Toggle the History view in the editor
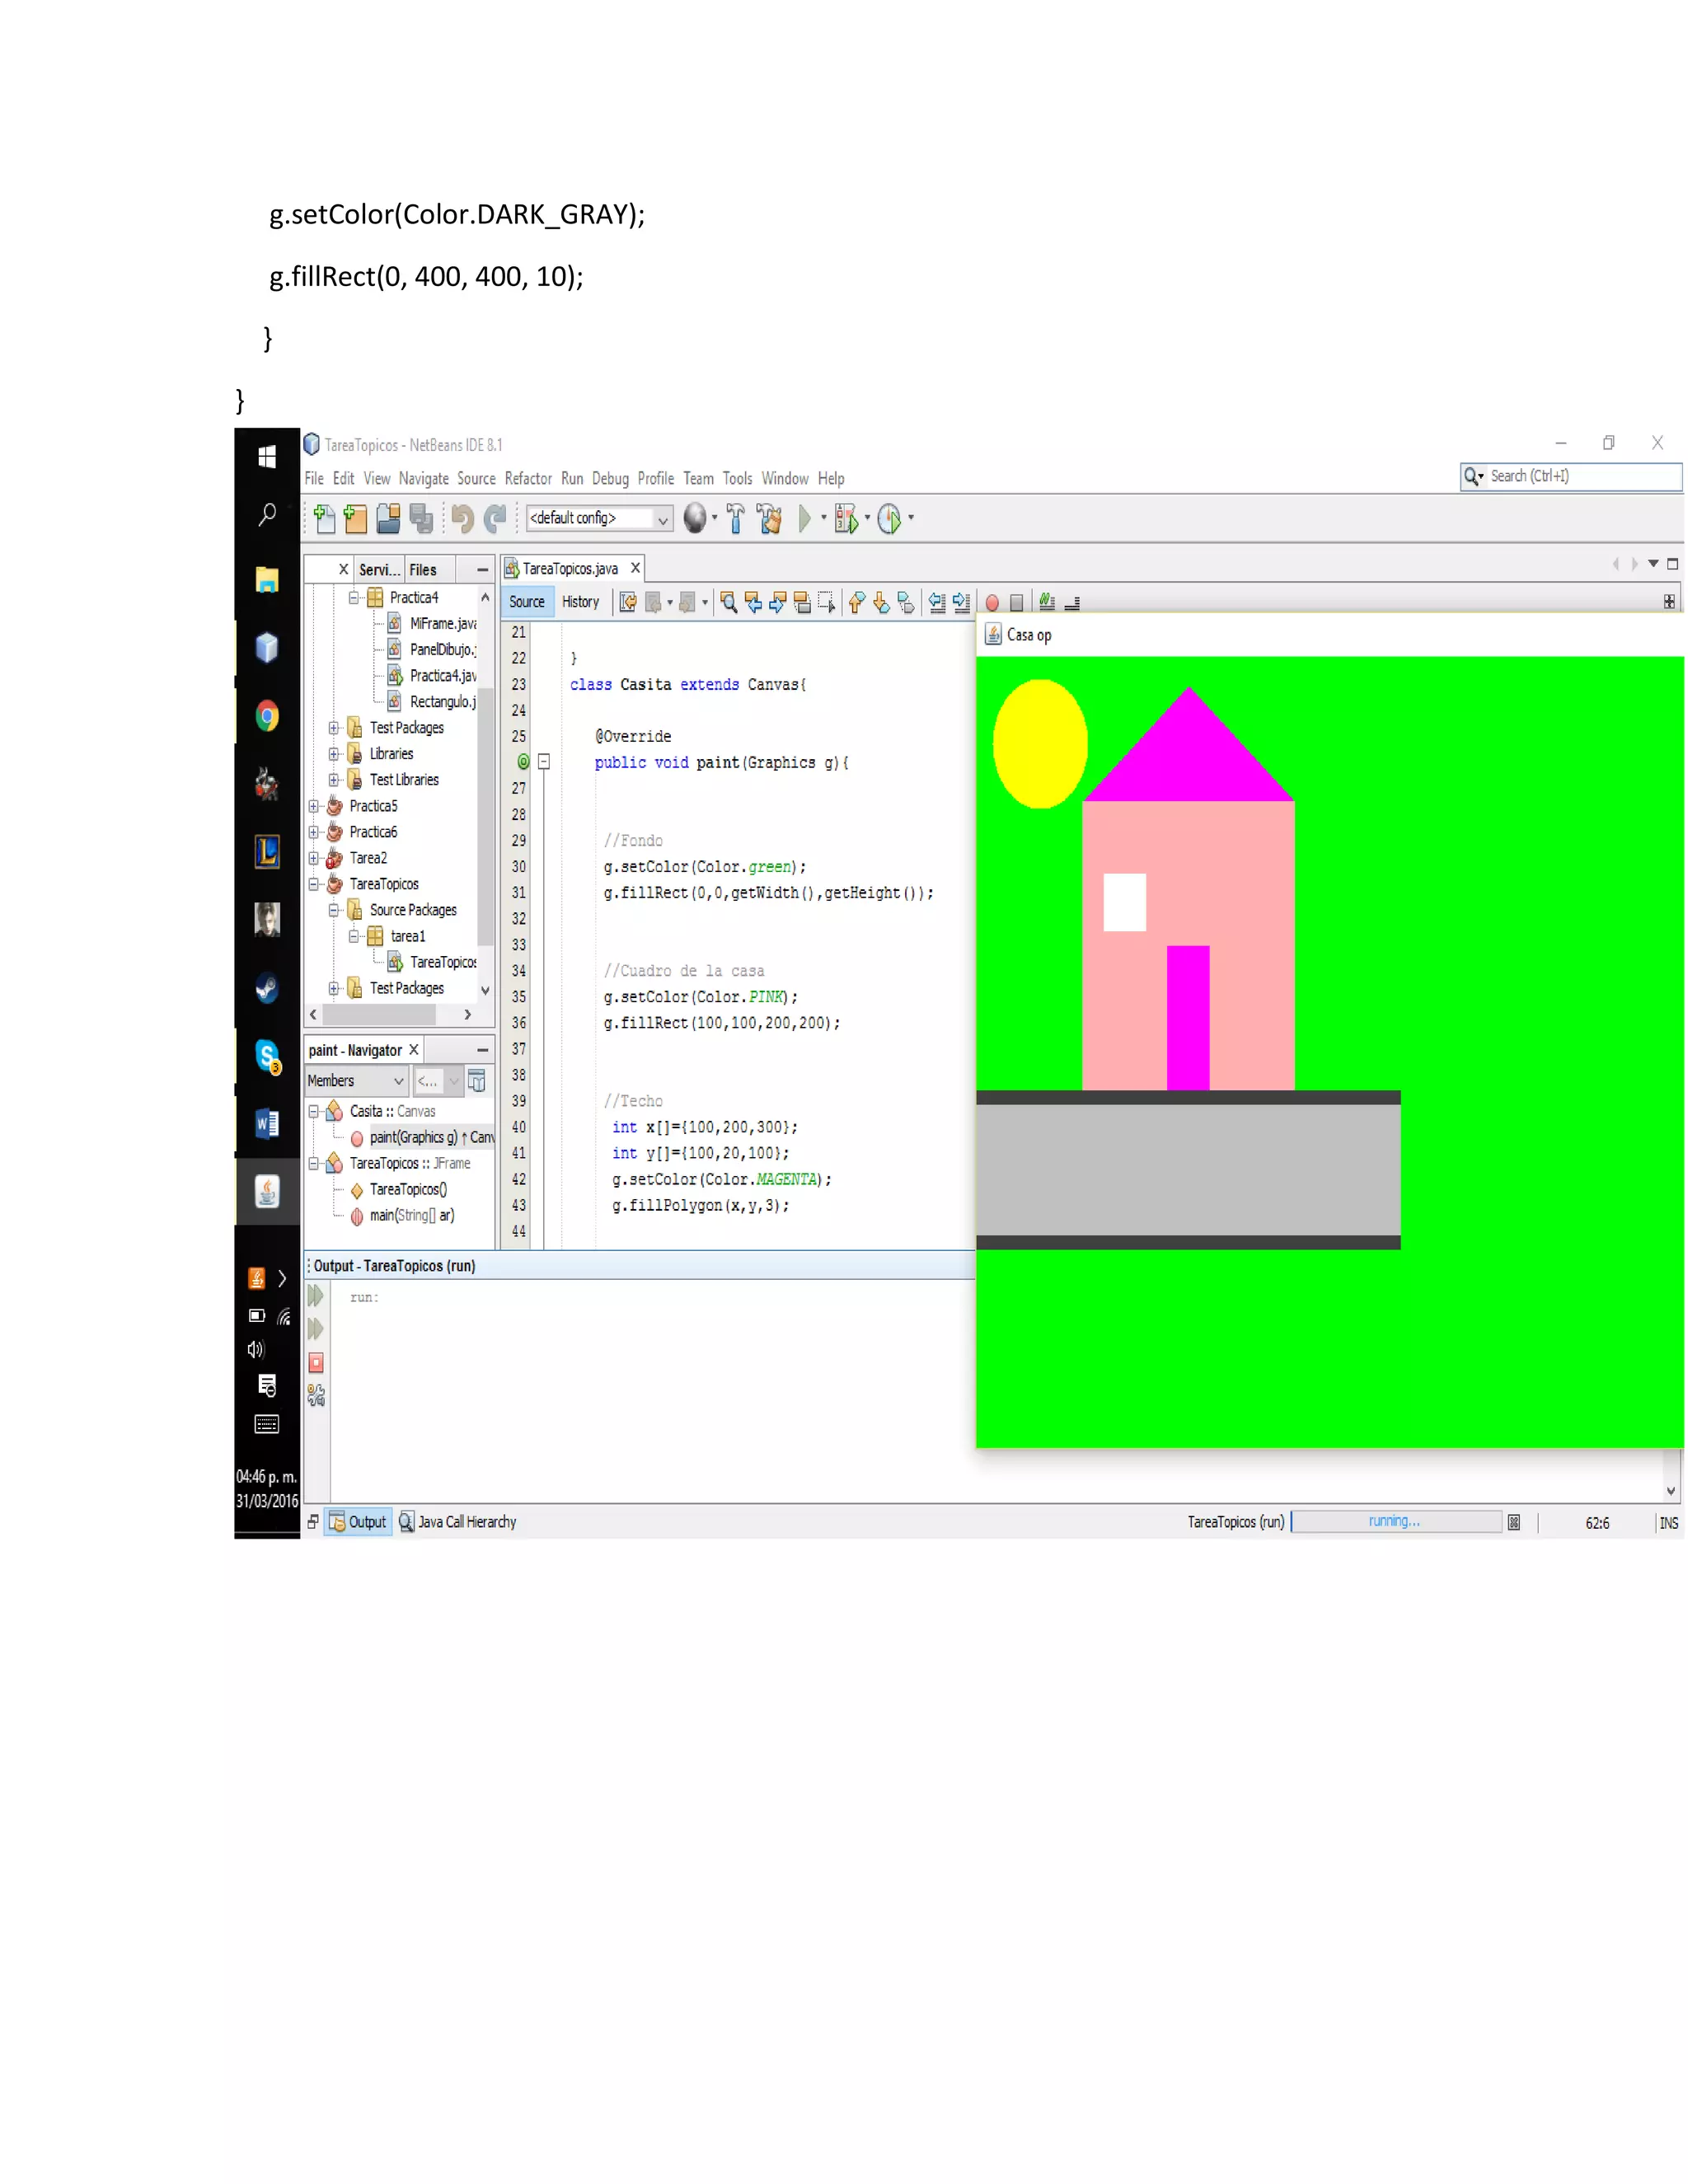 coord(580,602)
